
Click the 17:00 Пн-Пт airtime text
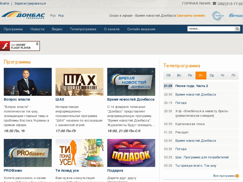[66, 131]
